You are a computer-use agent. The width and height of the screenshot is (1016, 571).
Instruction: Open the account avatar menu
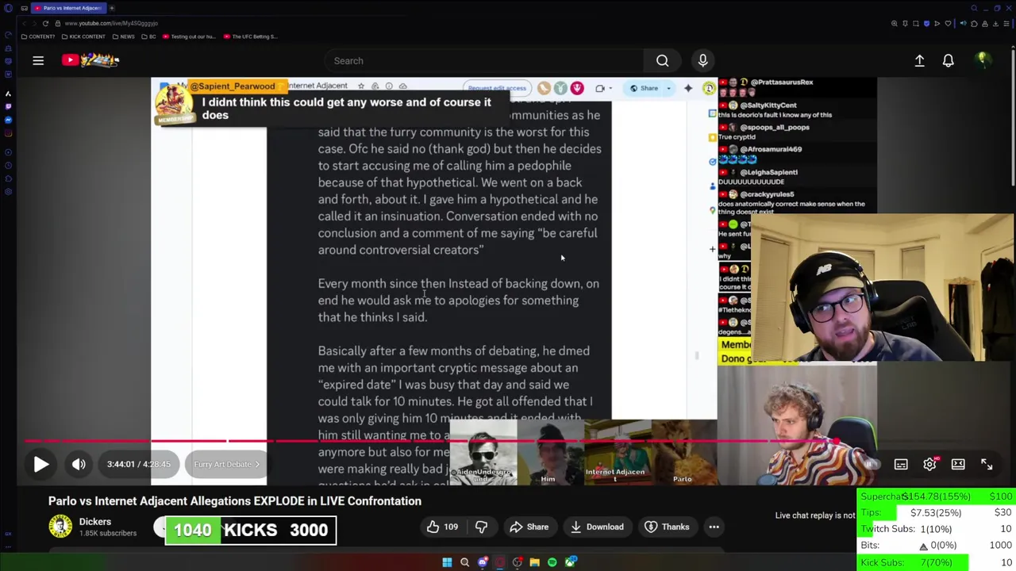pyautogui.click(x=982, y=60)
